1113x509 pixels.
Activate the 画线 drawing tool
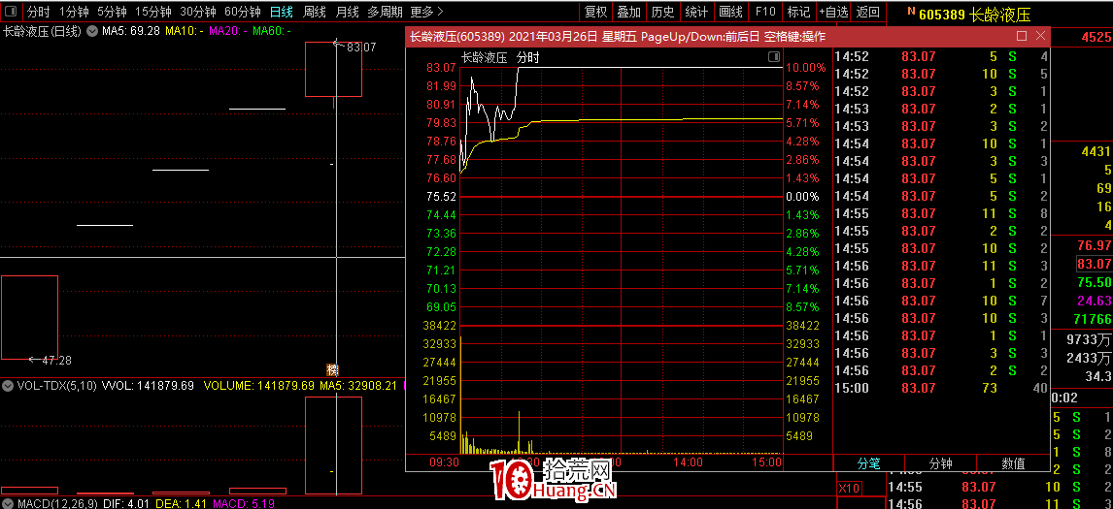click(730, 12)
